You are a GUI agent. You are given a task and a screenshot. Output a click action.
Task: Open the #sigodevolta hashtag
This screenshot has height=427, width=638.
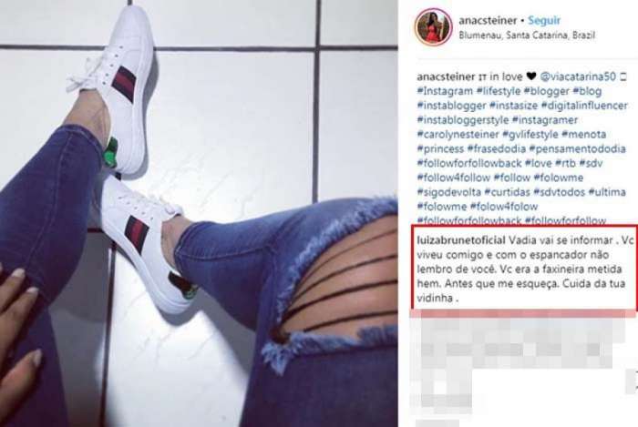[449, 192]
